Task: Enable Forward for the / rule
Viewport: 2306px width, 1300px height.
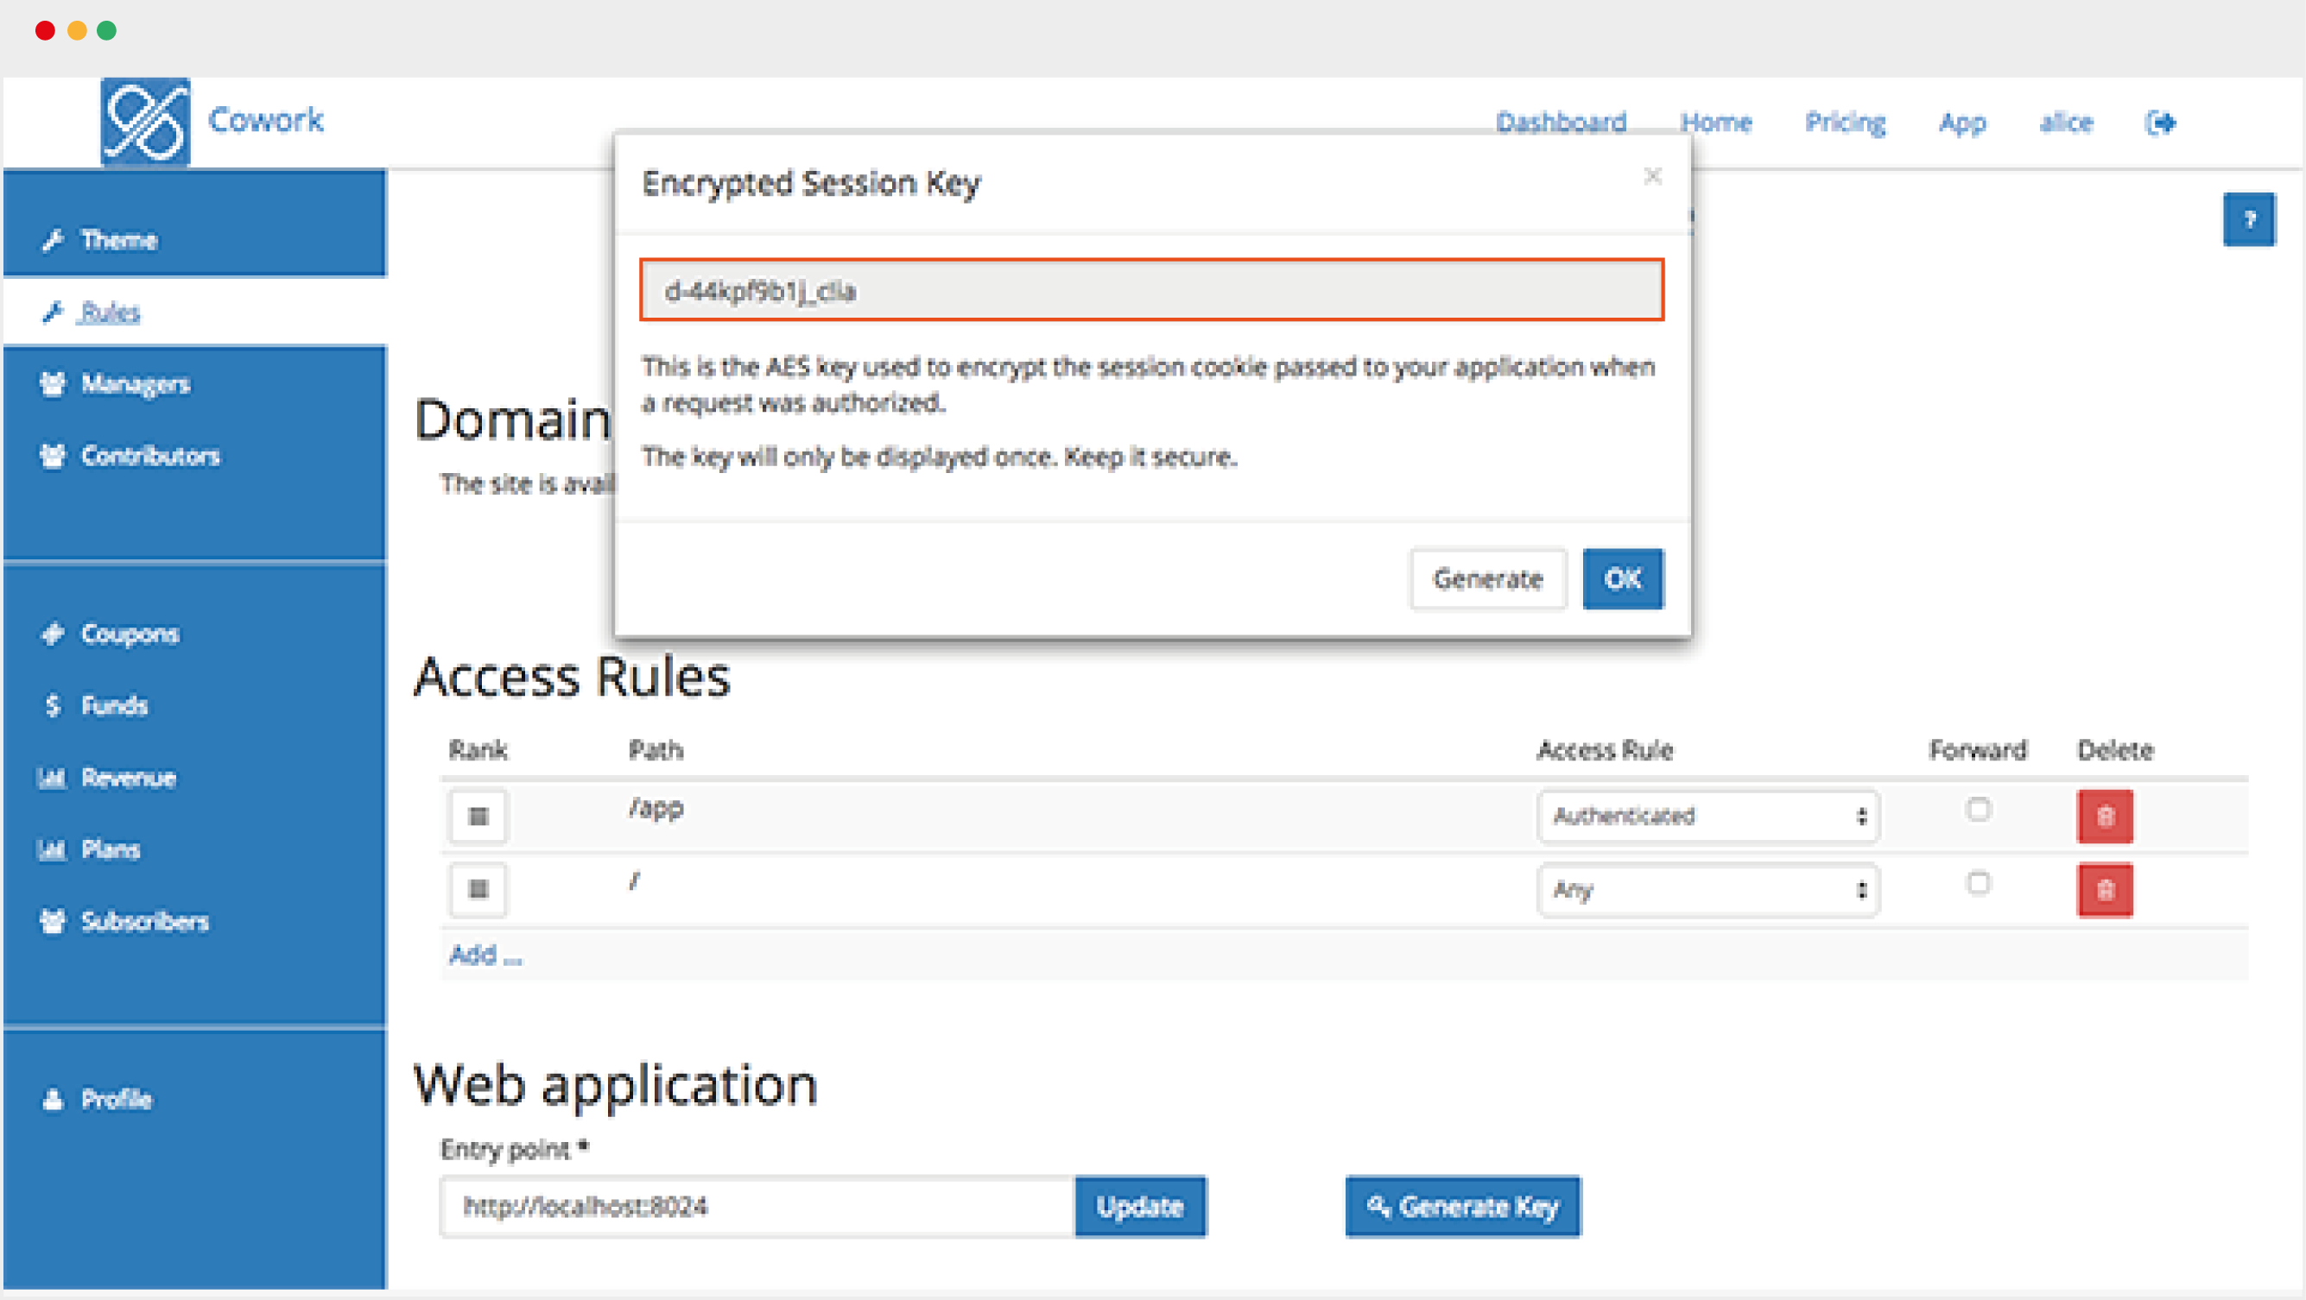Action: click(1979, 884)
